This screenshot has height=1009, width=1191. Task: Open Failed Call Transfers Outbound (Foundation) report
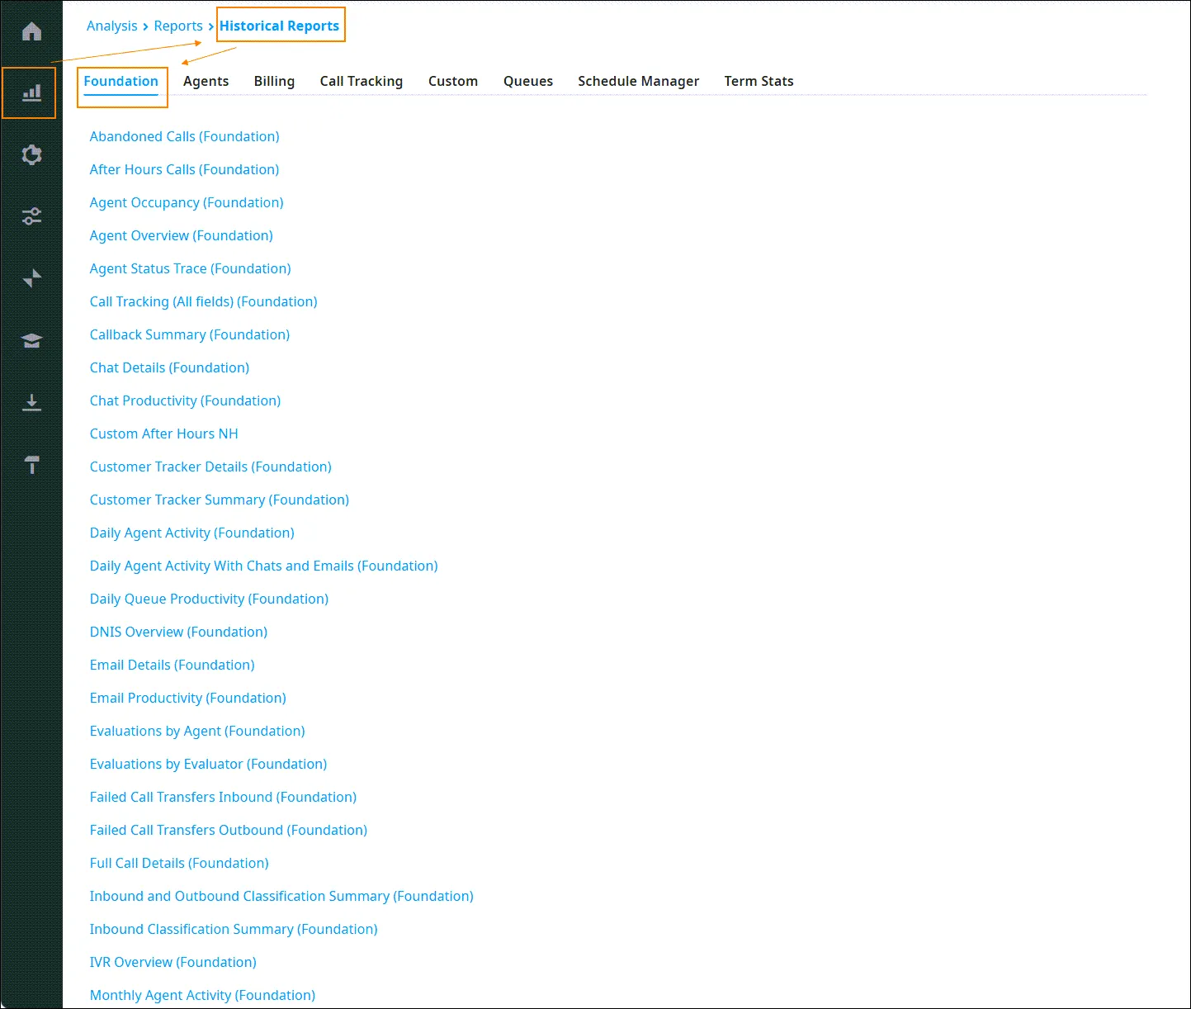pos(229,830)
